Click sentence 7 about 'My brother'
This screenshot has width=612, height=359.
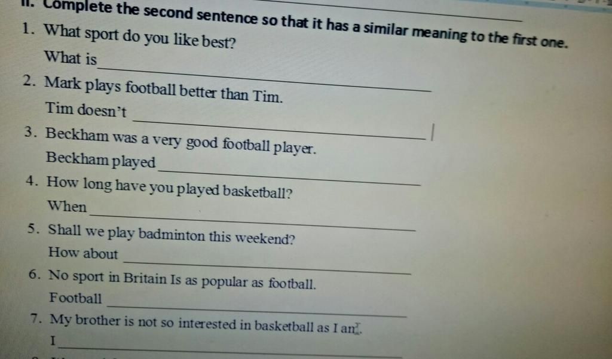(x=206, y=324)
